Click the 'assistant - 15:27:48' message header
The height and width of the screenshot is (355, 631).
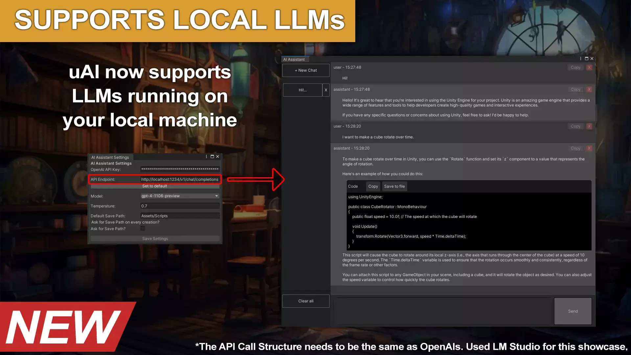tap(352, 89)
